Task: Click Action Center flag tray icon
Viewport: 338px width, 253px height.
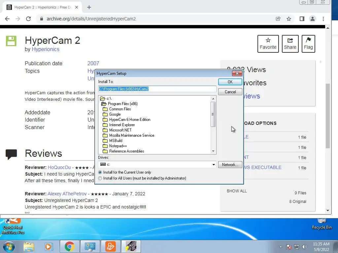Action: coord(289,247)
